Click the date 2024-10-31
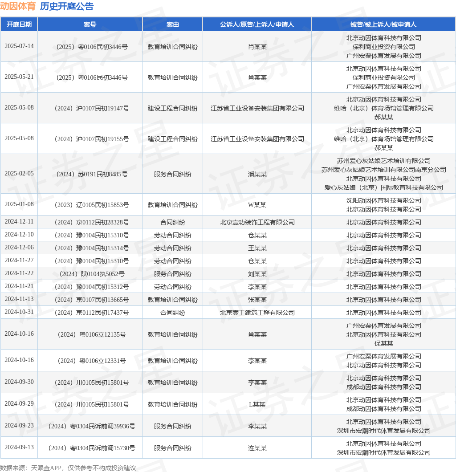 (x=19, y=312)
